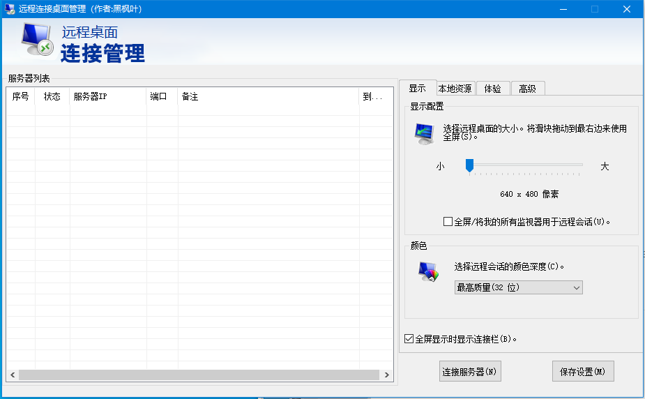Click the remote desktop logo in the header
The width and height of the screenshot is (645, 399).
pos(37,40)
